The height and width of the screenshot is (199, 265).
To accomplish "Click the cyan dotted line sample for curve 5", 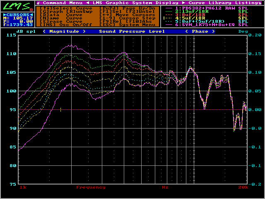I will [169, 22].
